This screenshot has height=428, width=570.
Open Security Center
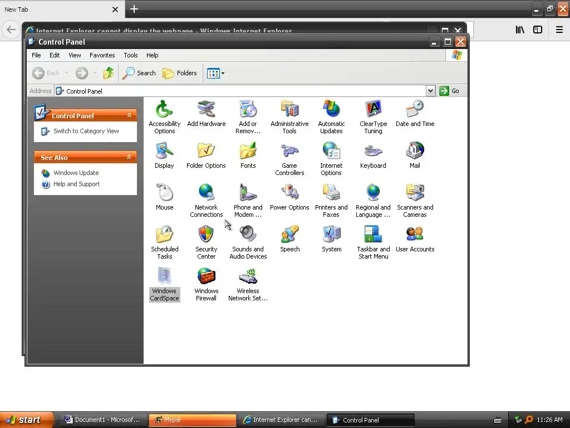(x=206, y=243)
